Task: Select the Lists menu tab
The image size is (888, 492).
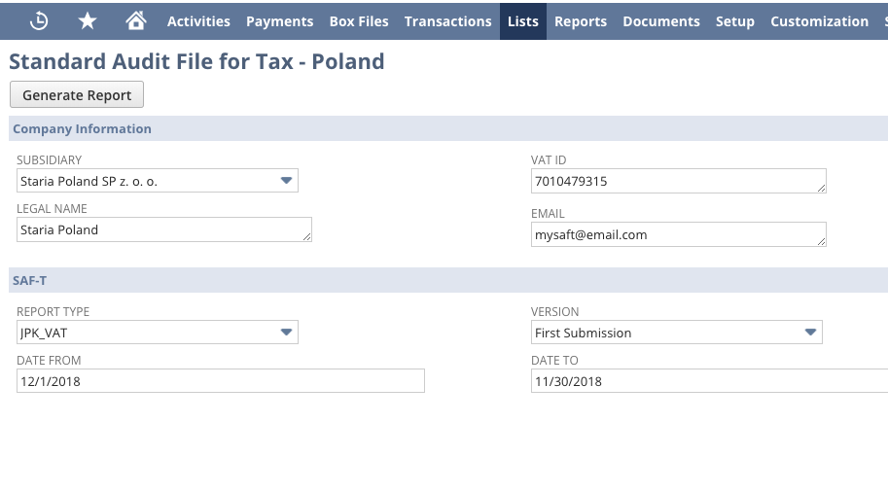Action: [522, 21]
